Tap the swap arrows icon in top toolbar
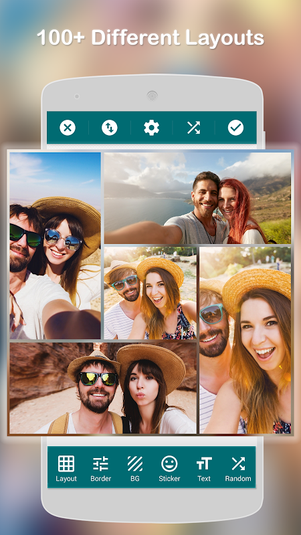The height and width of the screenshot is (535, 301). 110,128
